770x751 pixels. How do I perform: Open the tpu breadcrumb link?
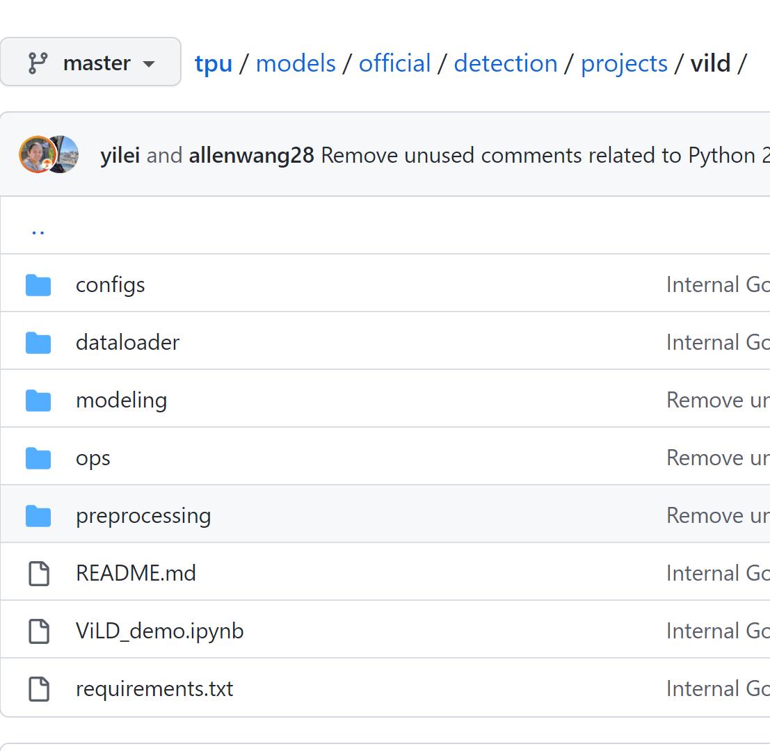[x=213, y=63]
